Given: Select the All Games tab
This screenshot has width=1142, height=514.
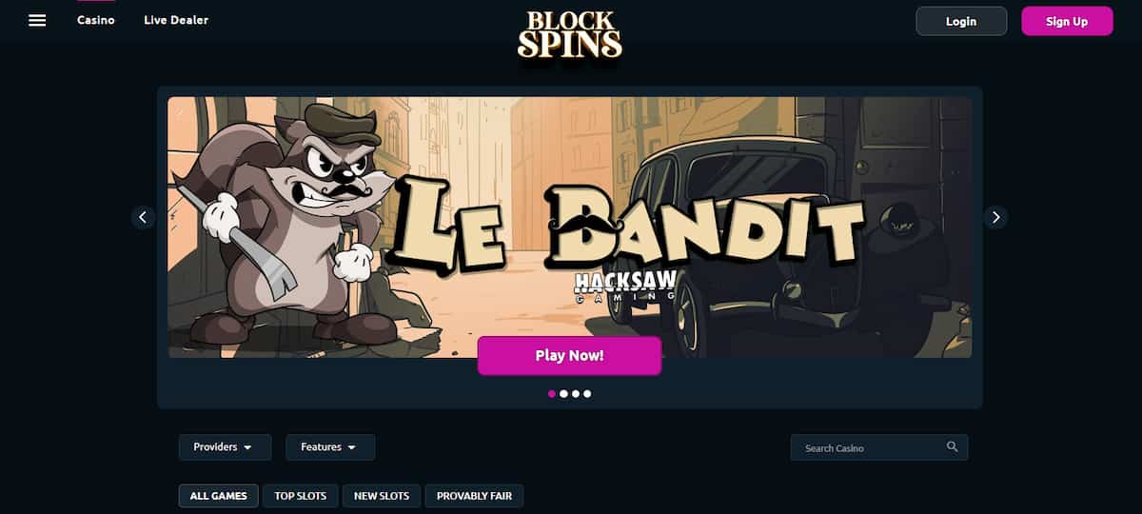Looking at the screenshot, I should click(218, 496).
